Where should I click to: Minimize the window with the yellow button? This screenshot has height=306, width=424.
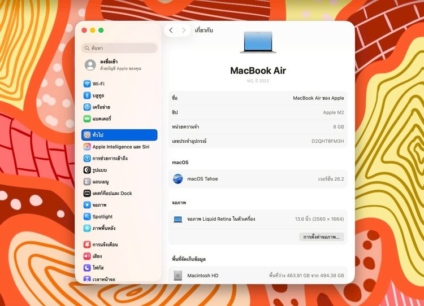click(93, 30)
